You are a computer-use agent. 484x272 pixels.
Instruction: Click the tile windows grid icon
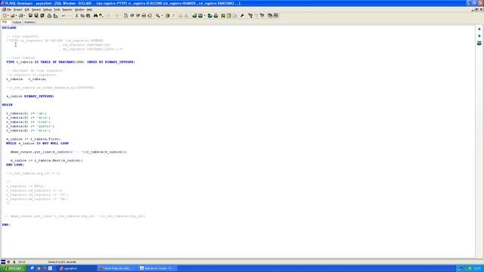tap(276, 15)
